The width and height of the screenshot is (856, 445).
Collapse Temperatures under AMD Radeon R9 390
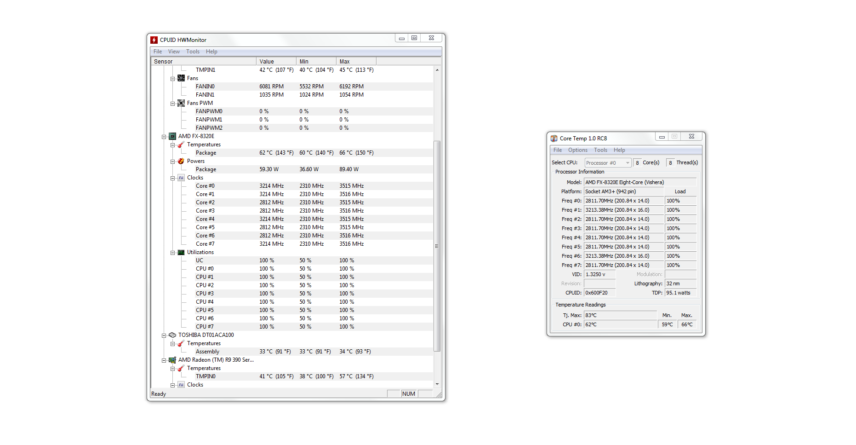tap(173, 369)
